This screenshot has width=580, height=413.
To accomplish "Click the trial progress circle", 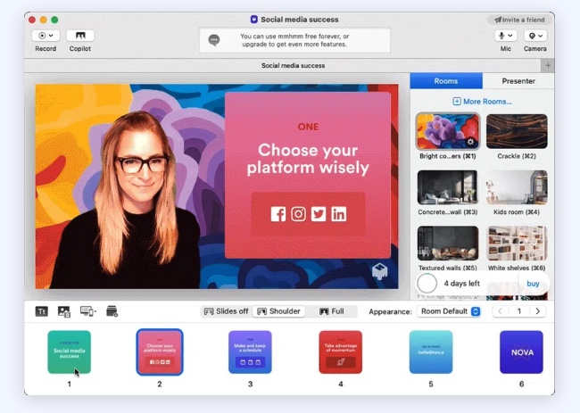I will (x=427, y=284).
